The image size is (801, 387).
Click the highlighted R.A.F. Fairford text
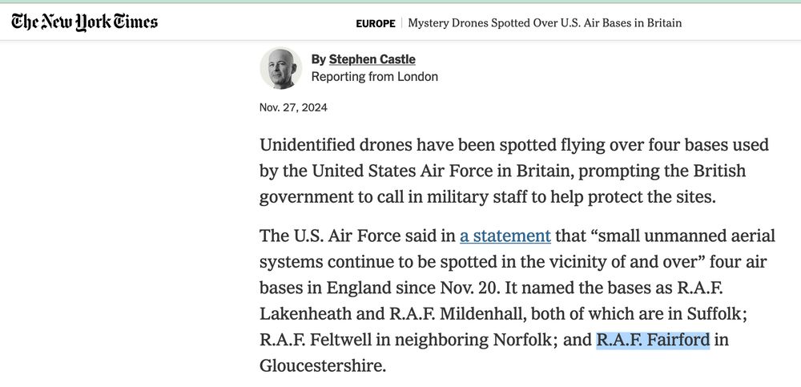click(x=653, y=340)
